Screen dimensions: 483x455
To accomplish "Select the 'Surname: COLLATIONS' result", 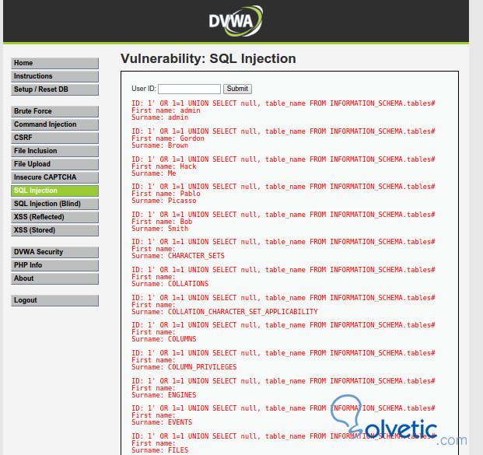I will click(x=170, y=284).
